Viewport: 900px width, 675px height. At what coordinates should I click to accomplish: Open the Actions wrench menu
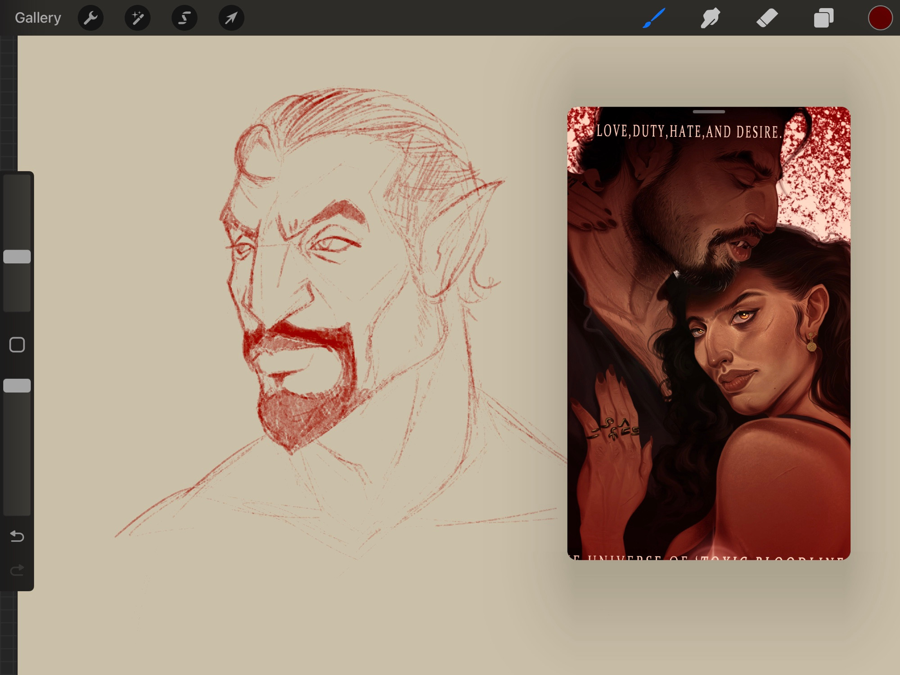coord(90,18)
